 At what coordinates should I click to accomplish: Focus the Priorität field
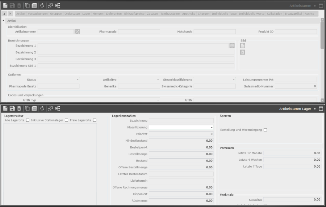(x=181, y=134)
